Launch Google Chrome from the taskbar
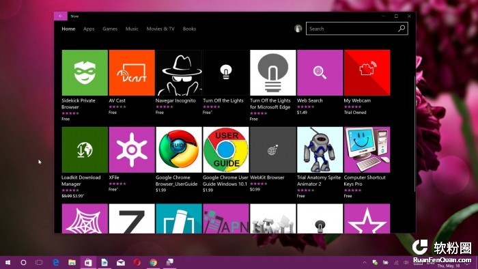478x269 pixels. coord(153,262)
